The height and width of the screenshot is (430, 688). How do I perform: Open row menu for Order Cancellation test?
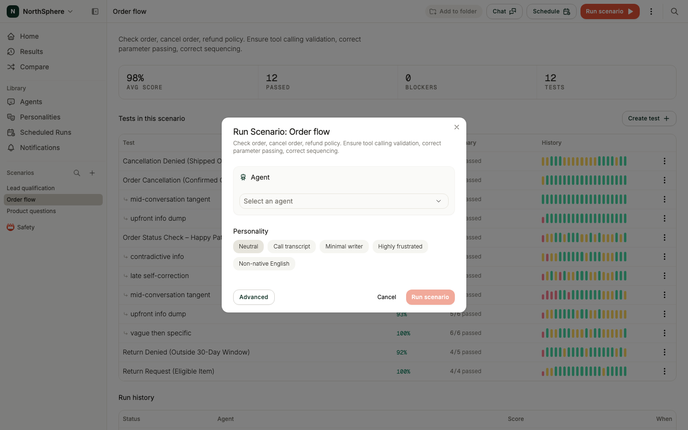tap(665, 180)
